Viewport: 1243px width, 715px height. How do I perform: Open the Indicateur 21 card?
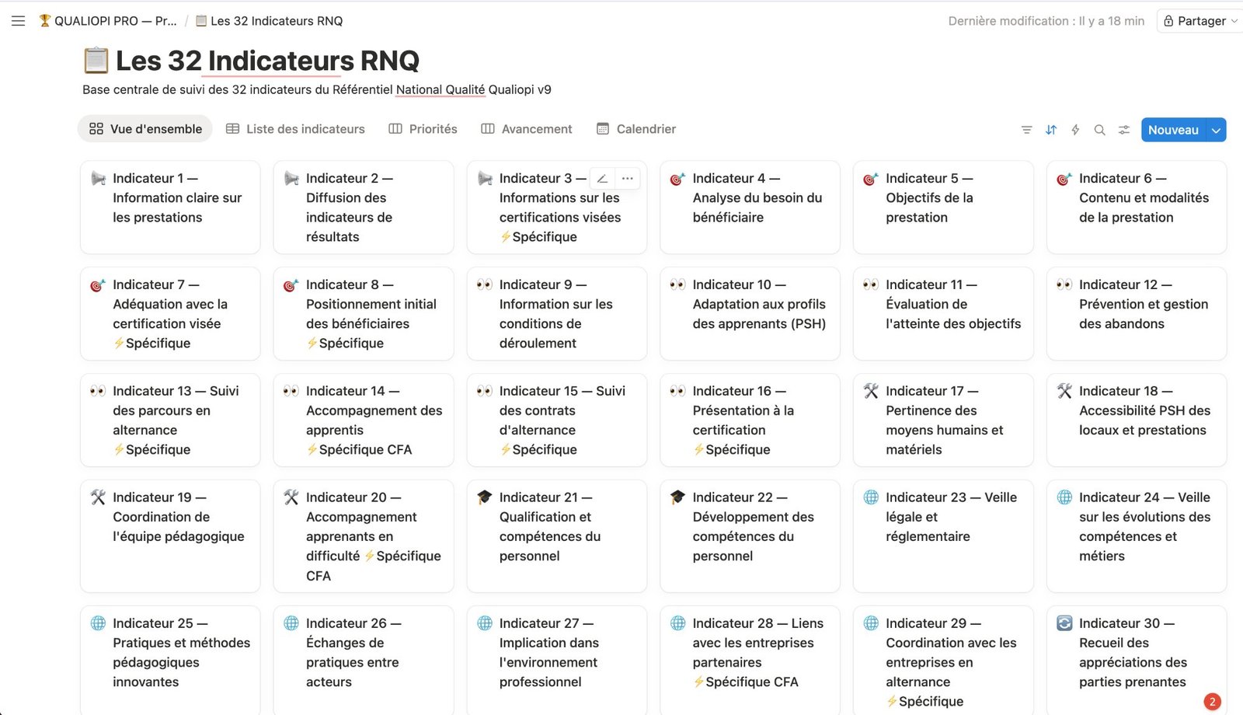pos(556,536)
